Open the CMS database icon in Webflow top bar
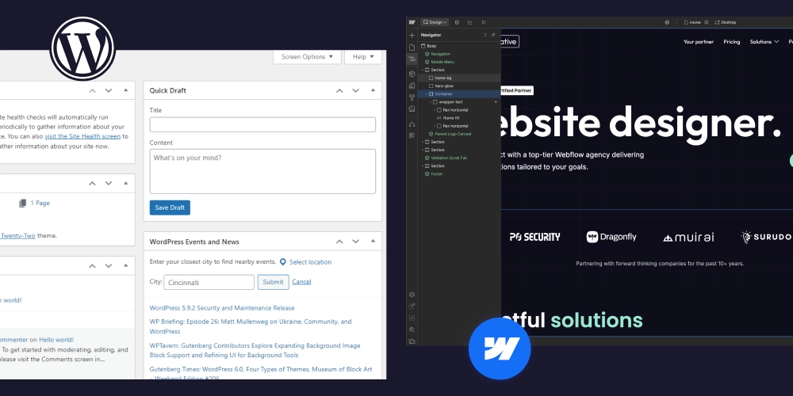 [x=458, y=22]
